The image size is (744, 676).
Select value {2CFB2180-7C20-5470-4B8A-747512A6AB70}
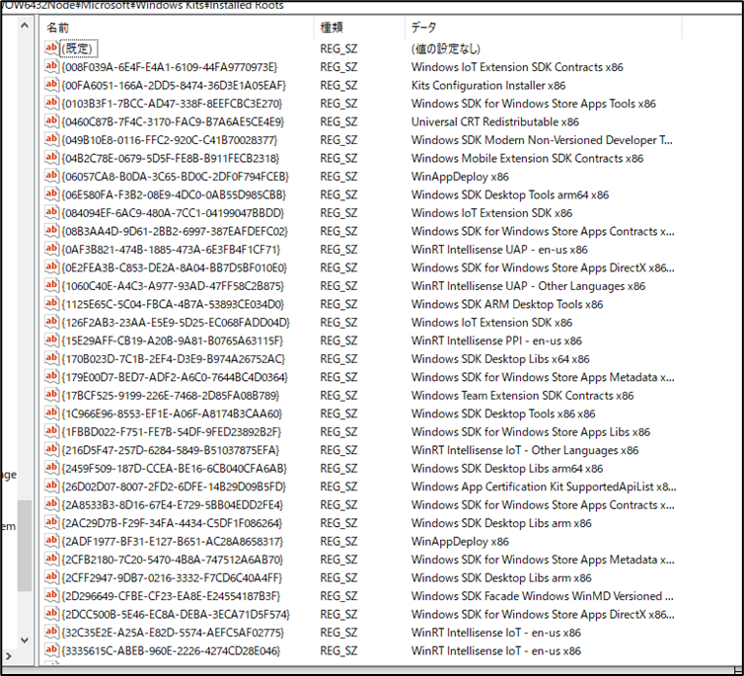pyautogui.click(x=173, y=560)
